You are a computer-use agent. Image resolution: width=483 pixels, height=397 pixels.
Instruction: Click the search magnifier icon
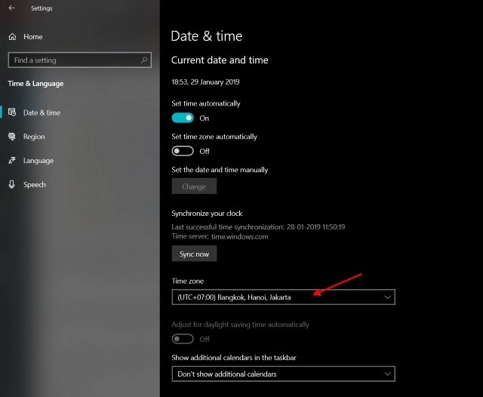[144, 60]
